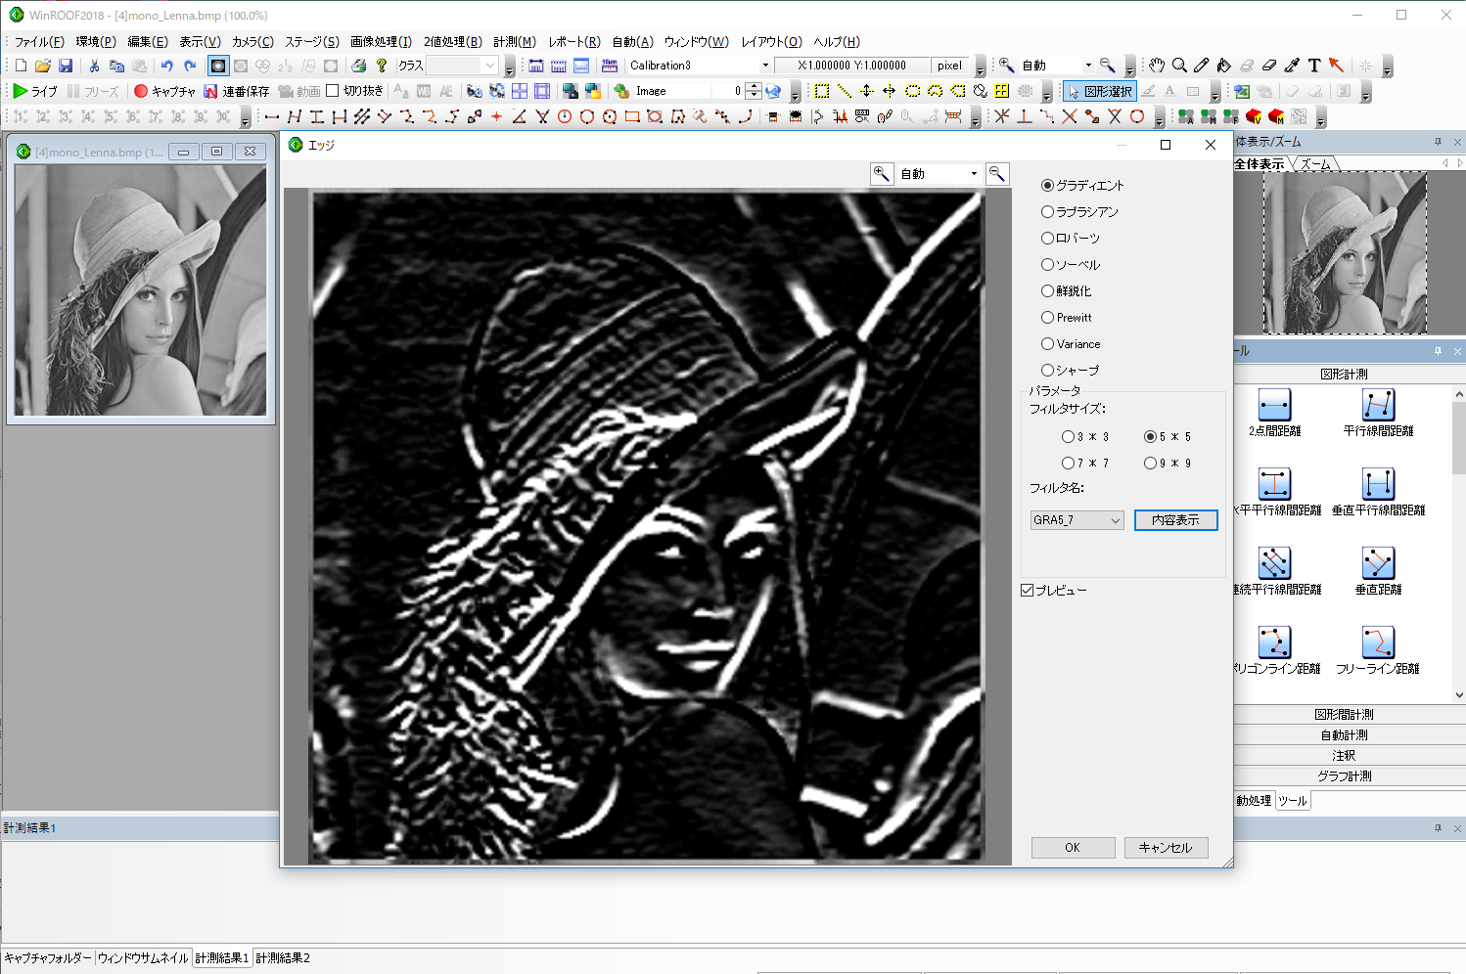The image size is (1466, 974).
Task: Open the 2値処理(B) menu
Action: 453,41
